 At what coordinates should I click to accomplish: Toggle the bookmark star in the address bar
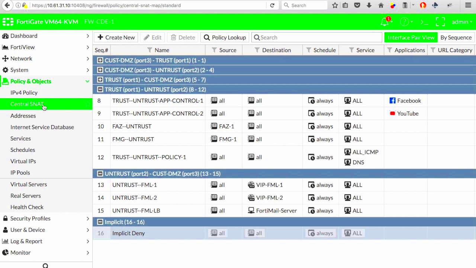[334, 5]
